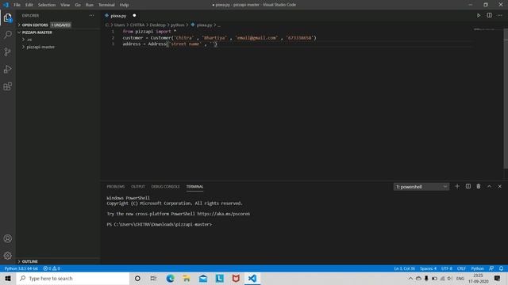508x285 pixels.
Task: Collapse the PIZZAPI-MASTER folder section
Action: (x=37, y=32)
